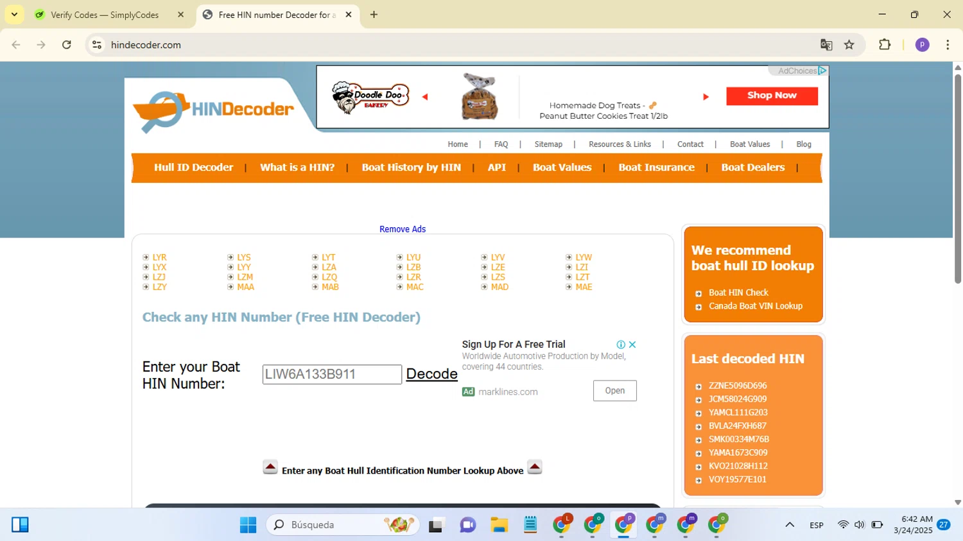Open Resources & Links page
The height and width of the screenshot is (541, 963).
(620, 144)
